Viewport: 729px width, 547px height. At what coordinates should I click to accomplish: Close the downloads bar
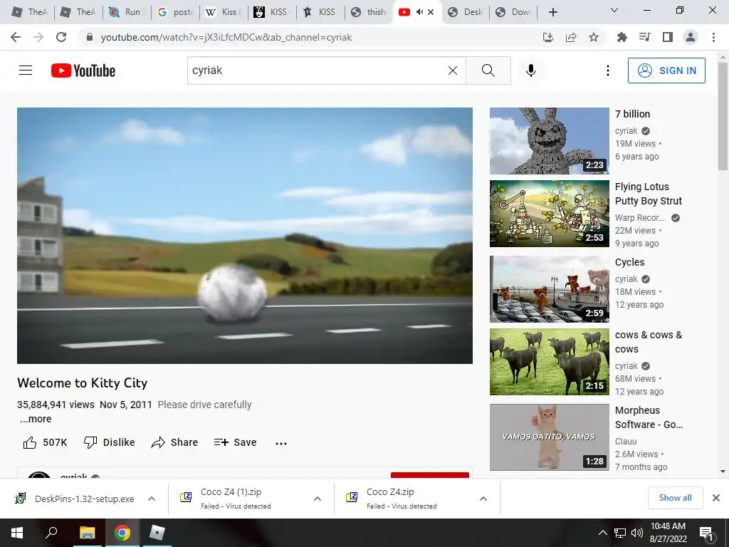tap(716, 498)
